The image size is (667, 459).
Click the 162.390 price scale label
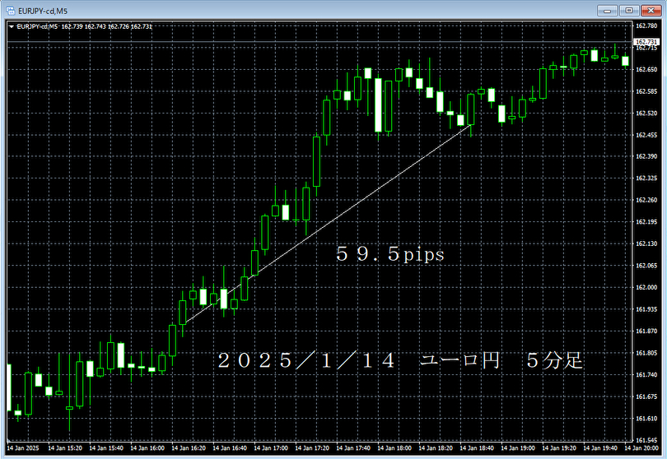point(646,156)
